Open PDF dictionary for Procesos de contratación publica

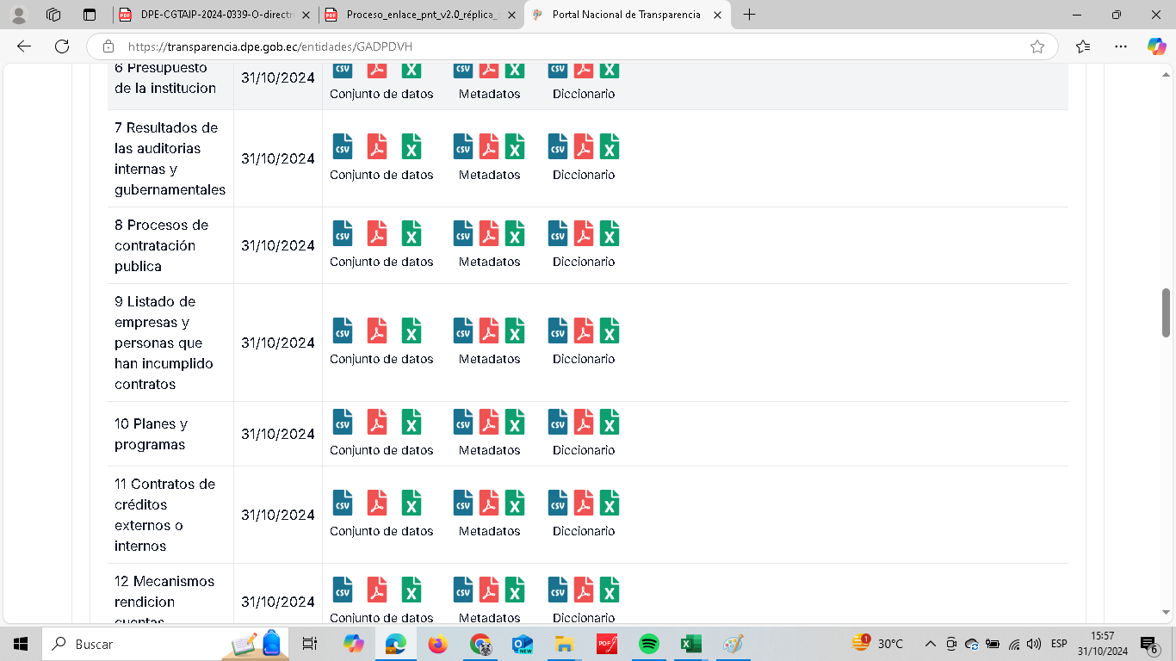pyautogui.click(x=584, y=234)
